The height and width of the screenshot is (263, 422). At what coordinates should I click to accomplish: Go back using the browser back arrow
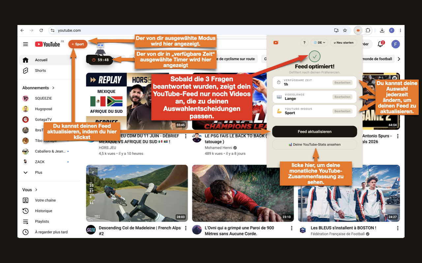click(x=22, y=30)
